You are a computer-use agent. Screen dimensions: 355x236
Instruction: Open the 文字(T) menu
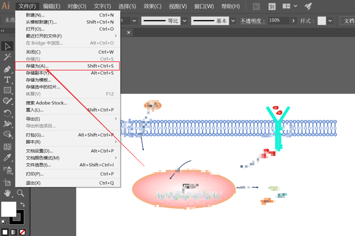point(102,6)
